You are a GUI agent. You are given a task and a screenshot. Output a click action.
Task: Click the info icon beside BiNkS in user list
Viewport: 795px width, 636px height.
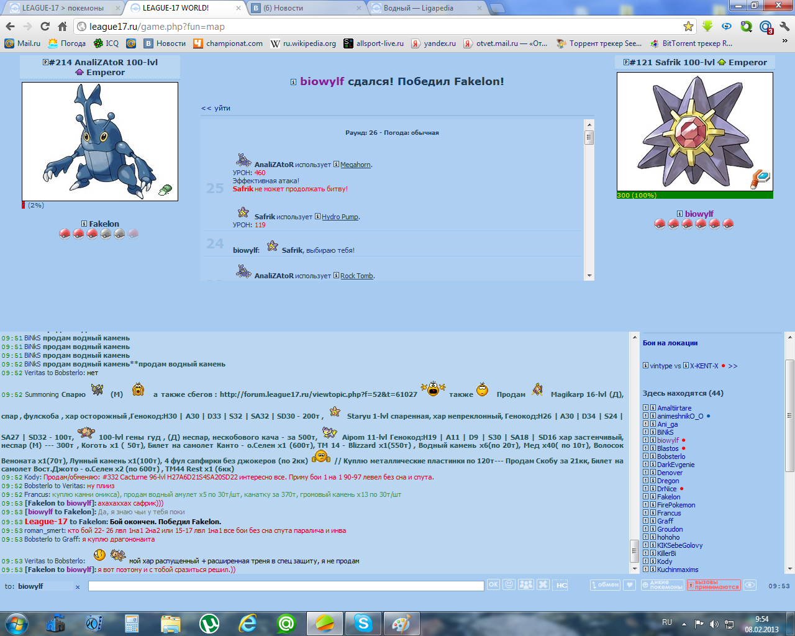(653, 432)
